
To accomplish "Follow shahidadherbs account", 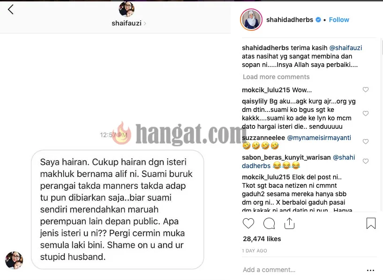I will click(339, 20).
